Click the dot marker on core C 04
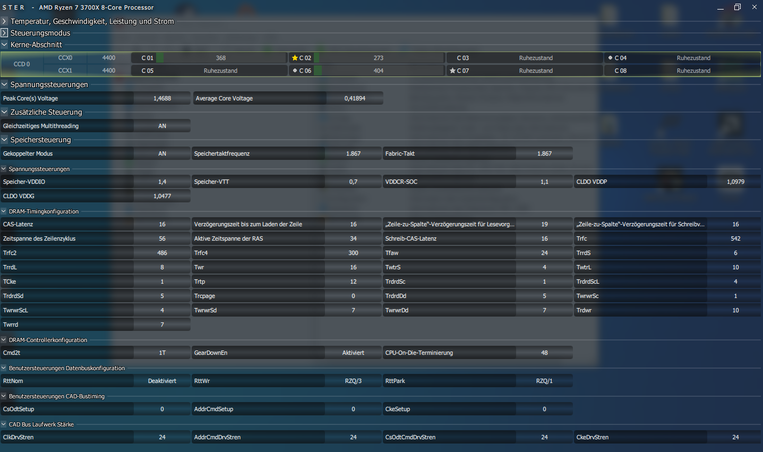 click(x=610, y=58)
